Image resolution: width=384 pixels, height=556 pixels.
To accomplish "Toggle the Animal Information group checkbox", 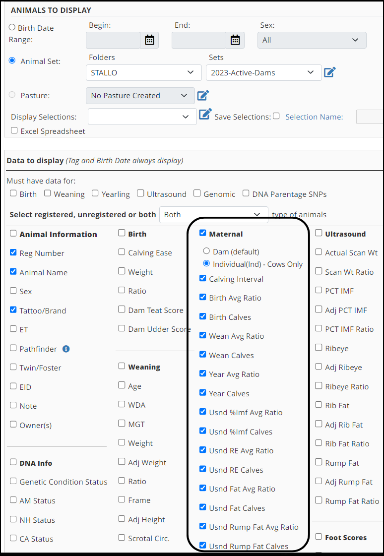I will (13, 233).
